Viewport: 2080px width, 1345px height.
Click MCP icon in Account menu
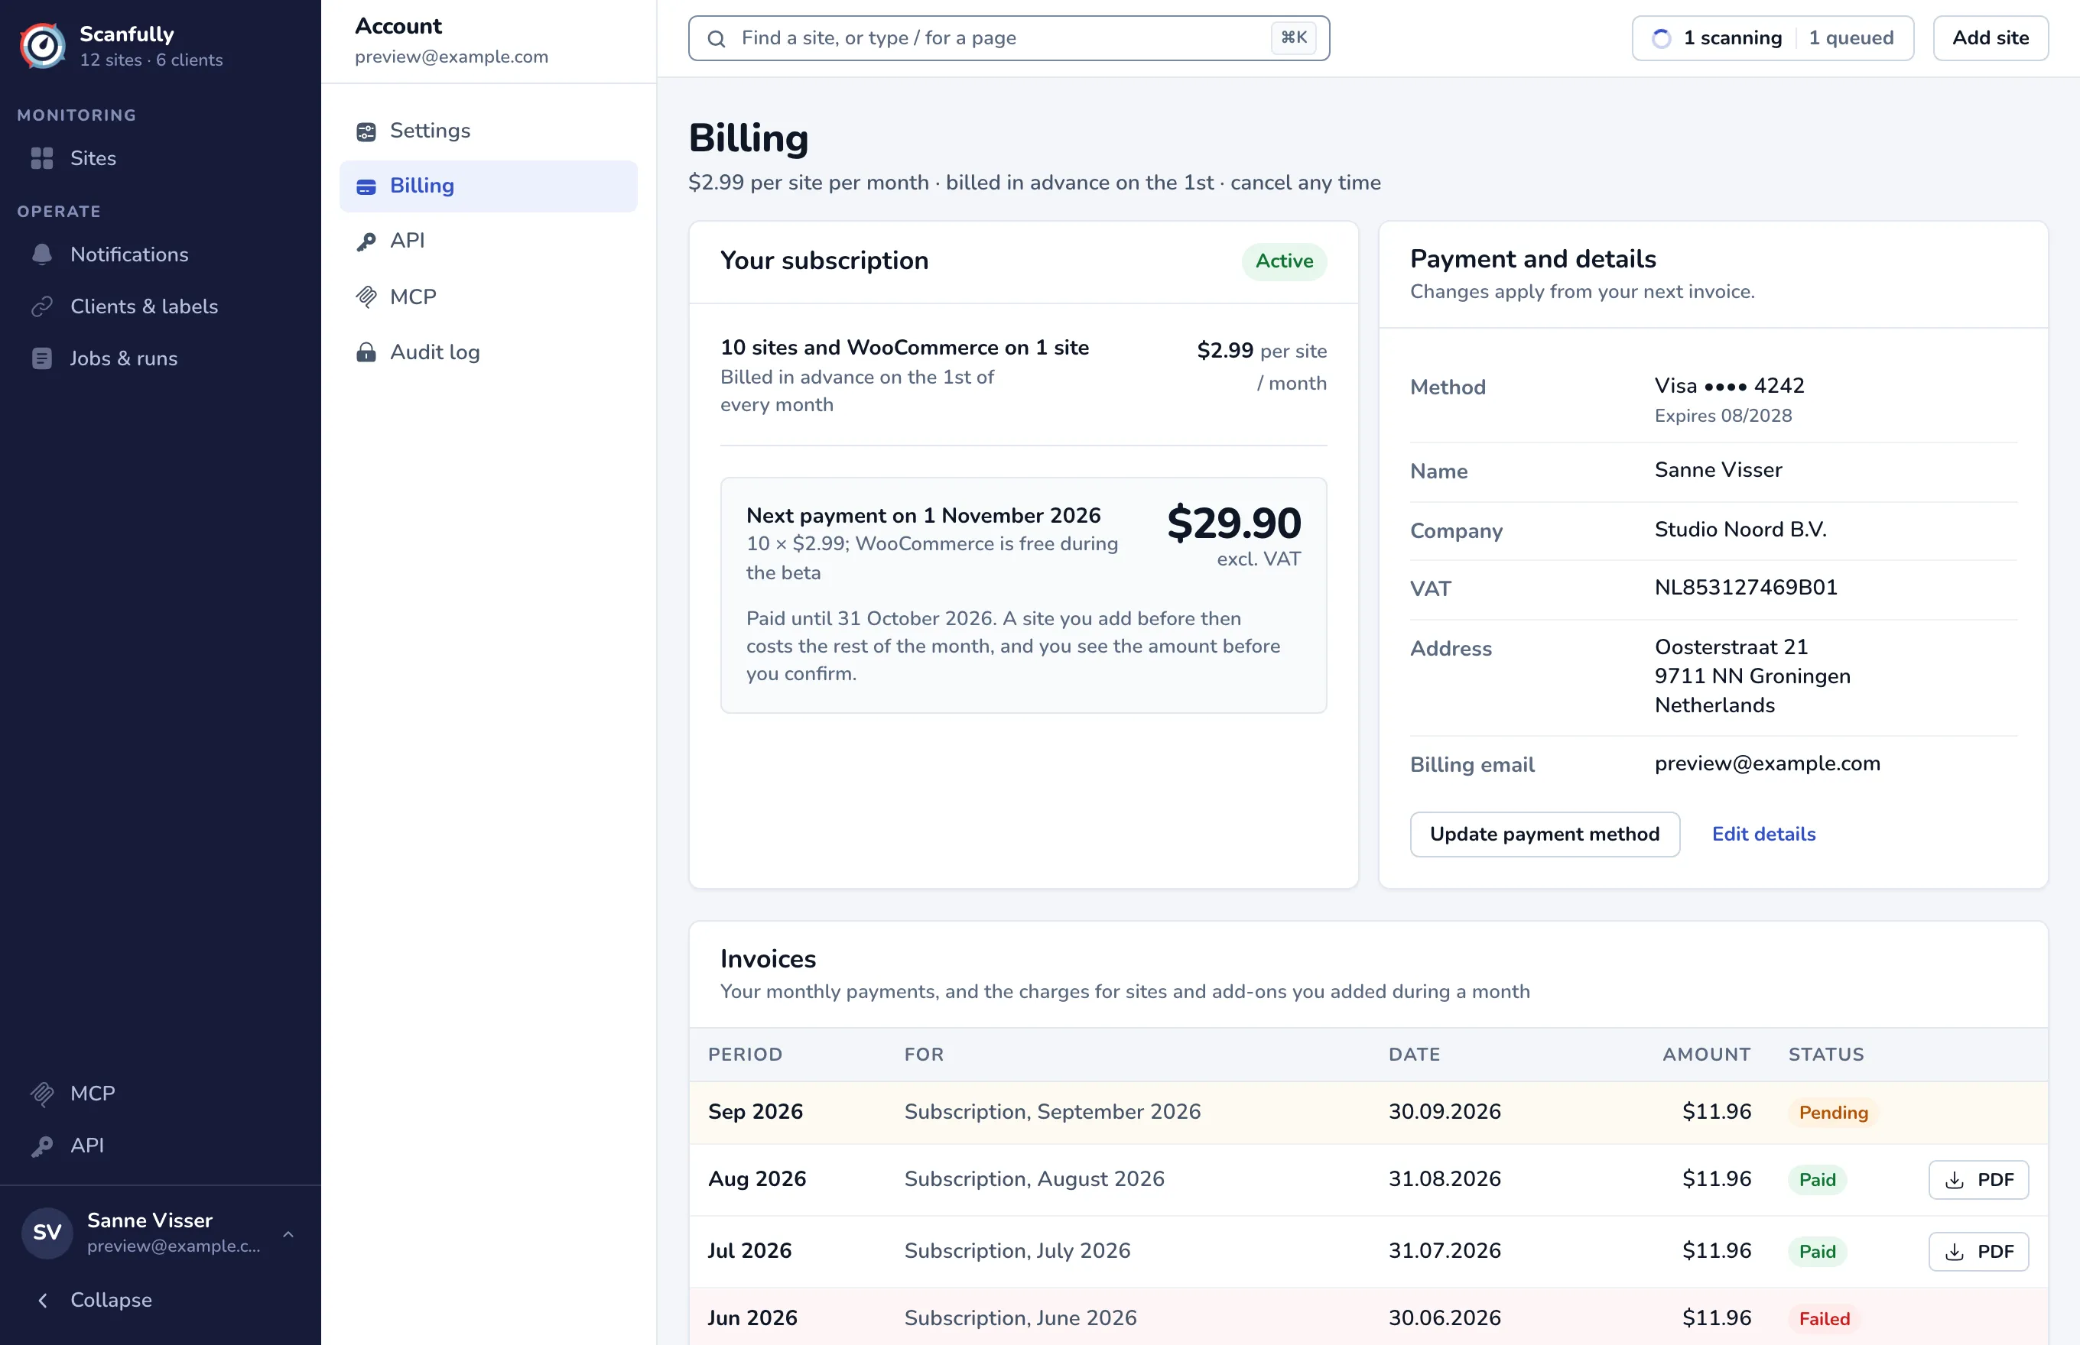point(366,297)
